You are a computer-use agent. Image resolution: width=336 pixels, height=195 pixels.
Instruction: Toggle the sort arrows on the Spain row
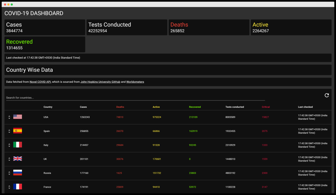pos(9,131)
